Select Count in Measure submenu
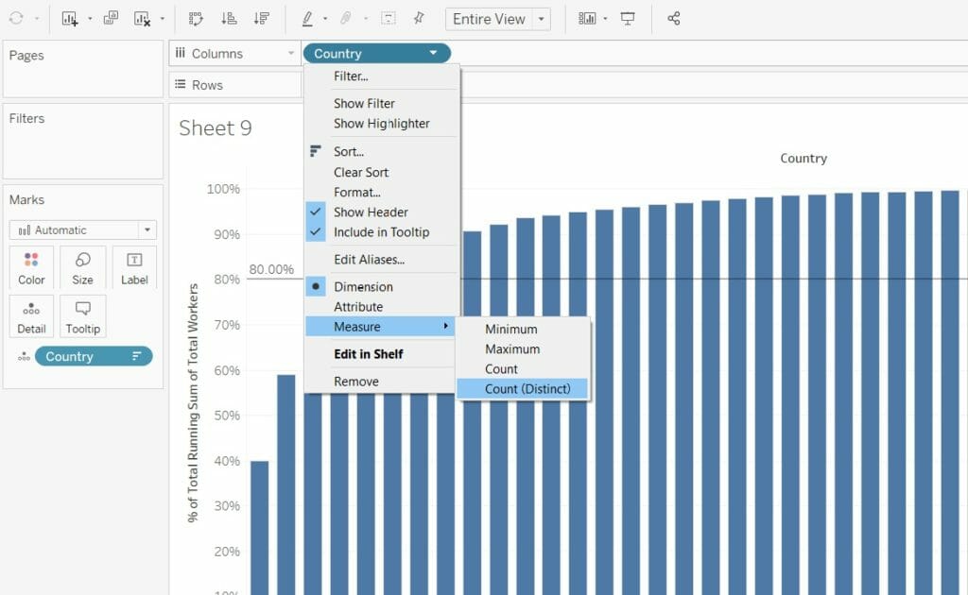This screenshot has height=595, width=968. pos(501,368)
